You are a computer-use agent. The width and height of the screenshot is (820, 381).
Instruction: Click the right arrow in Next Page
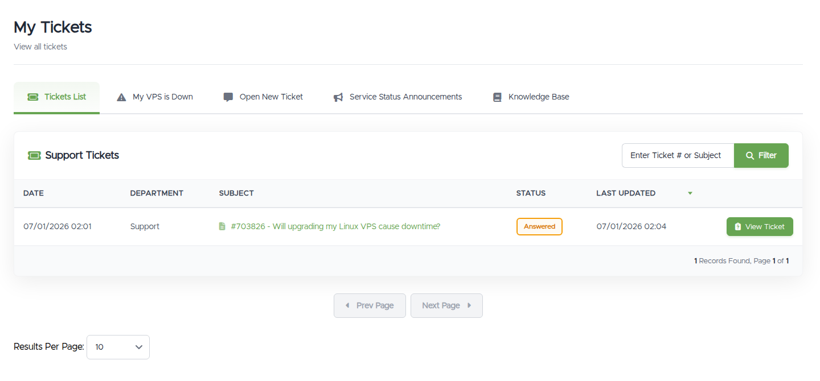pos(469,305)
